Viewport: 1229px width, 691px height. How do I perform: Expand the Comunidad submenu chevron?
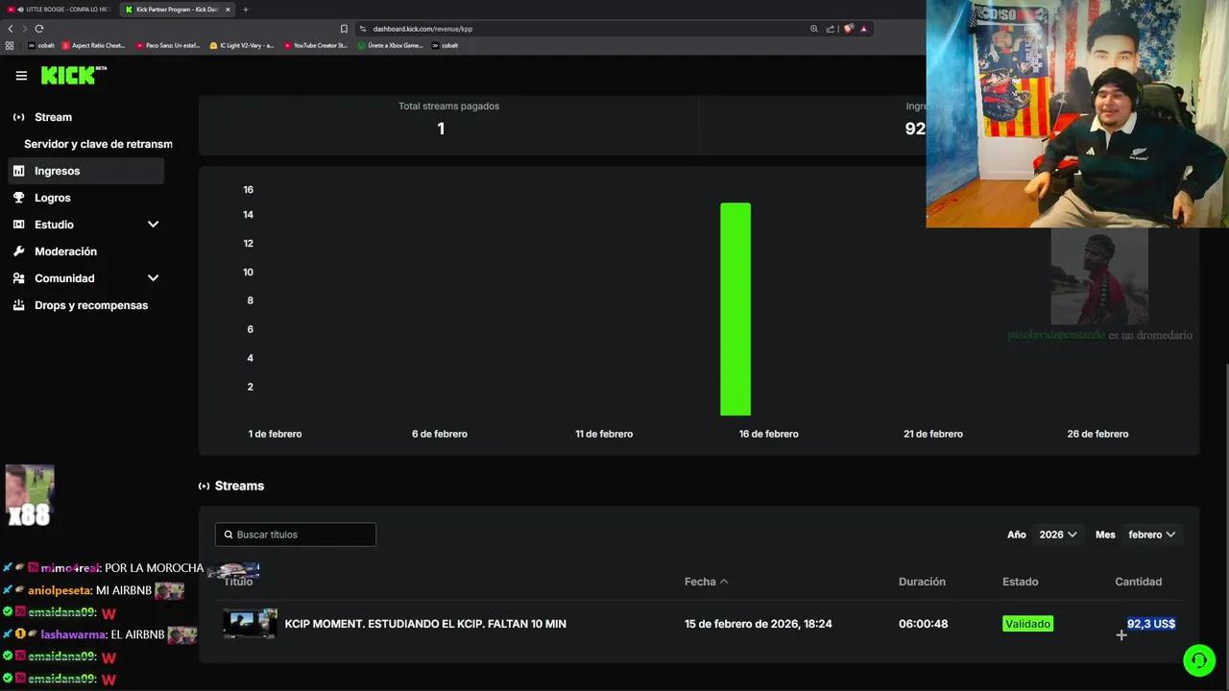[153, 278]
